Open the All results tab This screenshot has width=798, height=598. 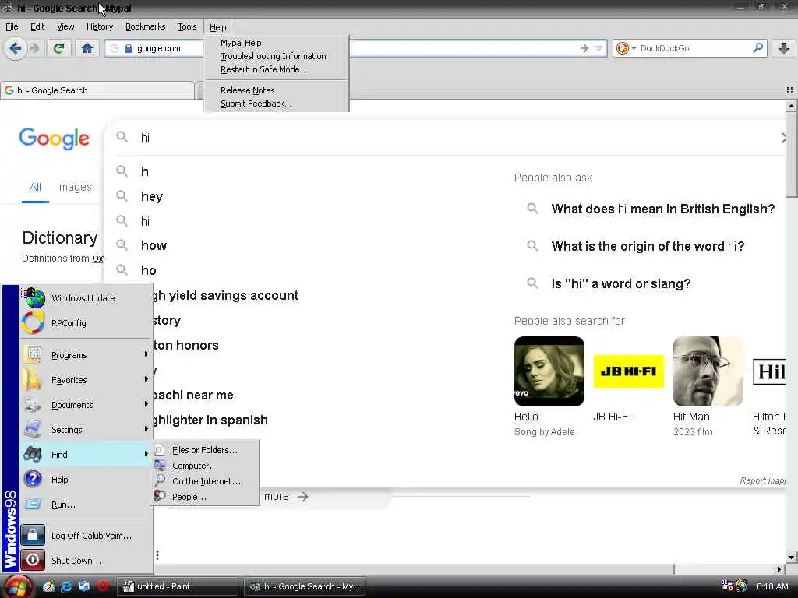point(35,187)
